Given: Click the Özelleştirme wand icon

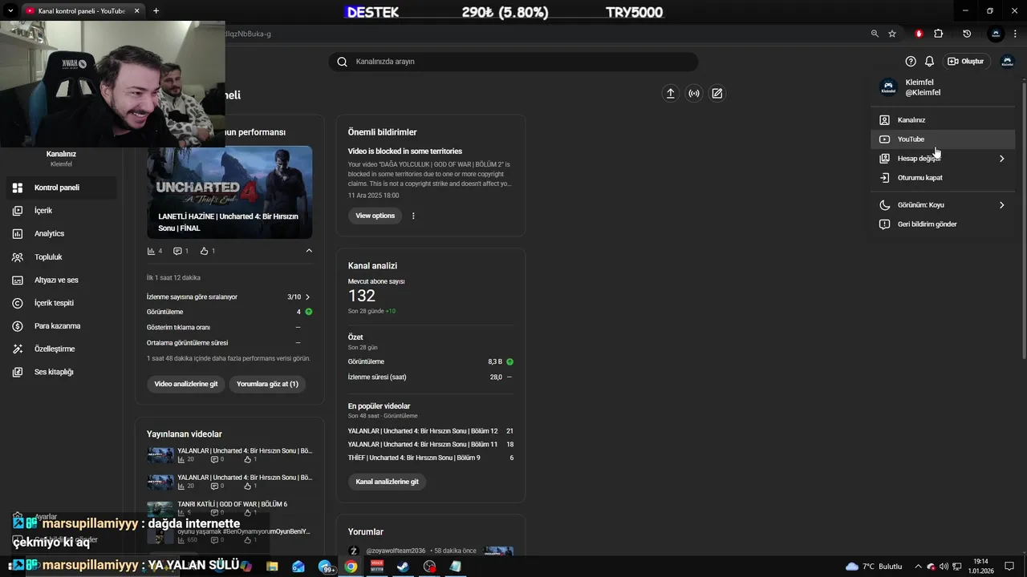Looking at the screenshot, I should [x=18, y=349].
